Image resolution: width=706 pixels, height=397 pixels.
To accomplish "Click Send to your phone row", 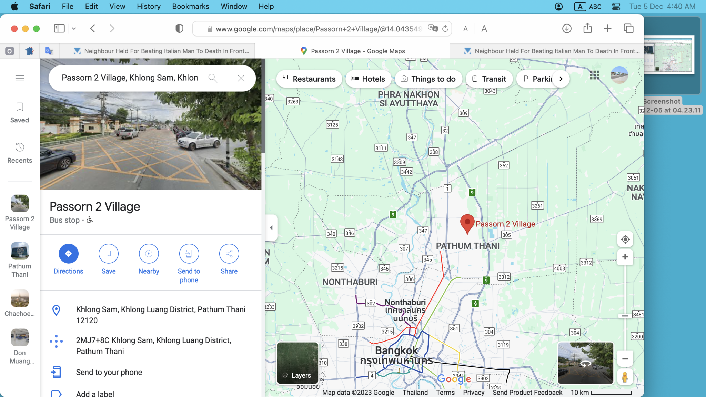I will [x=150, y=372].
